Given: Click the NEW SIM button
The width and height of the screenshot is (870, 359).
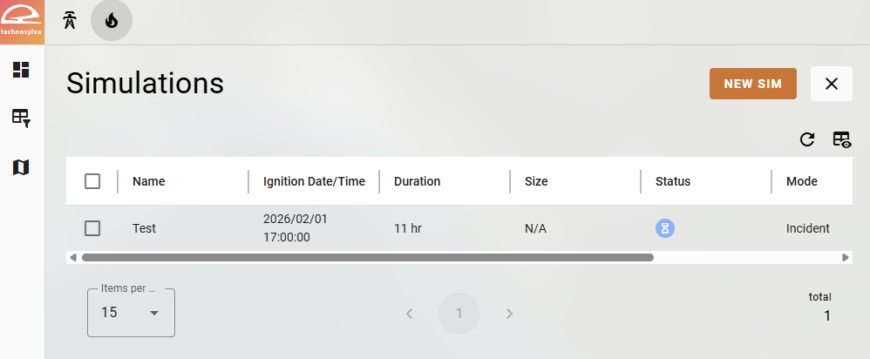Looking at the screenshot, I should [752, 84].
